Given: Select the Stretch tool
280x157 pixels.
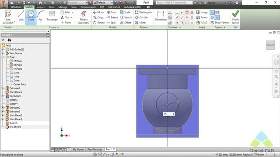Looking at the screenshot, I should tap(126, 17).
